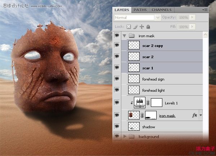Select the scar 2 layer thumbnail
The image size is (216, 156).
click(x=134, y=56)
